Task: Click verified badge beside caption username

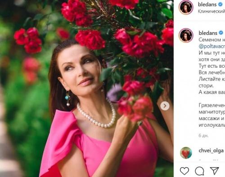Action: pos(221,33)
